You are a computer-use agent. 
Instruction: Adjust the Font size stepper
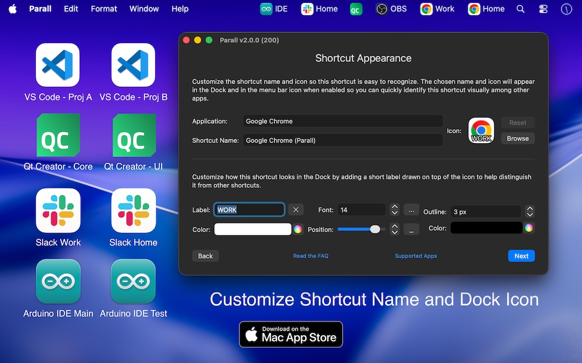click(x=394, y=210)
